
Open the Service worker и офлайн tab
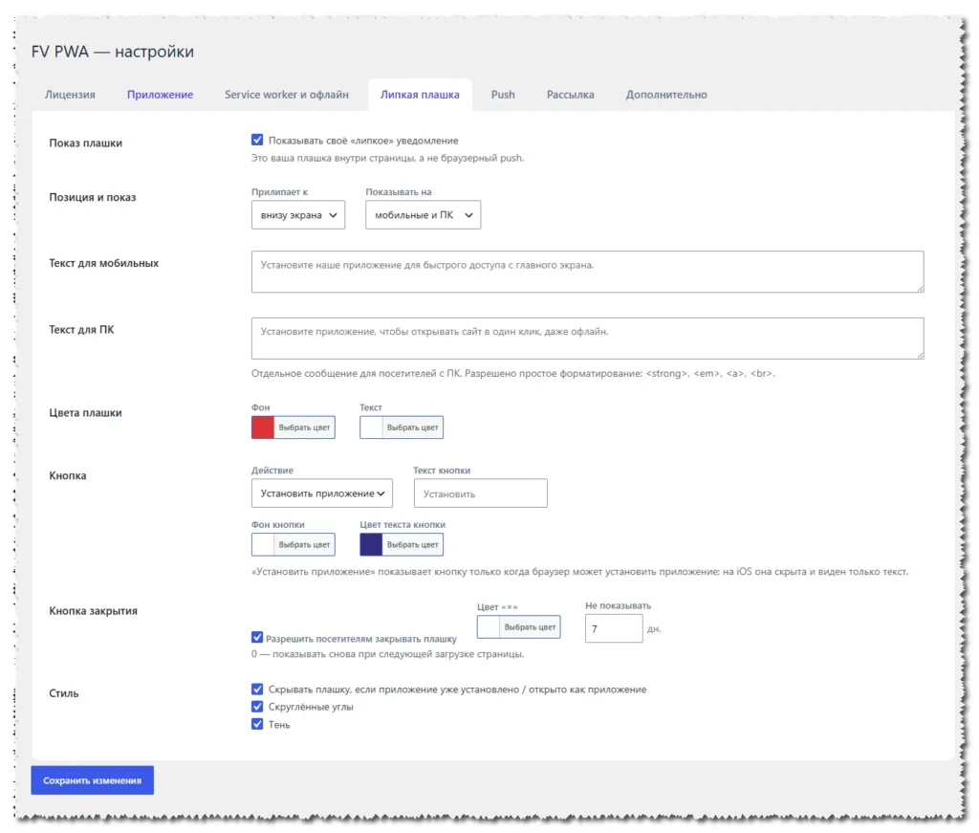point(287,95)
